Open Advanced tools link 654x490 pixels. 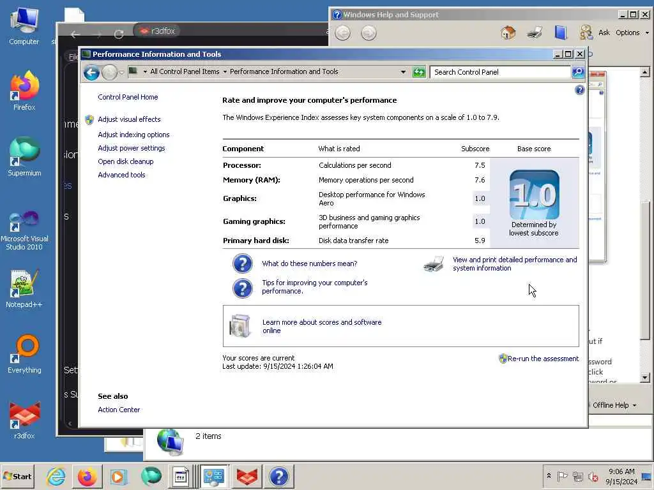coord(121,175)
